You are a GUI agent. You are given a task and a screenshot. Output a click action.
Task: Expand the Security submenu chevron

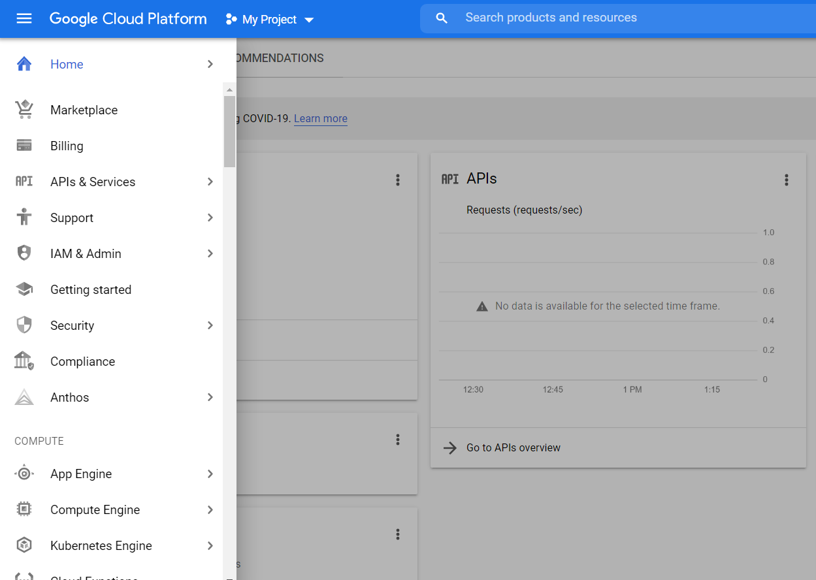pyautogui.click(x=210, y=325)
